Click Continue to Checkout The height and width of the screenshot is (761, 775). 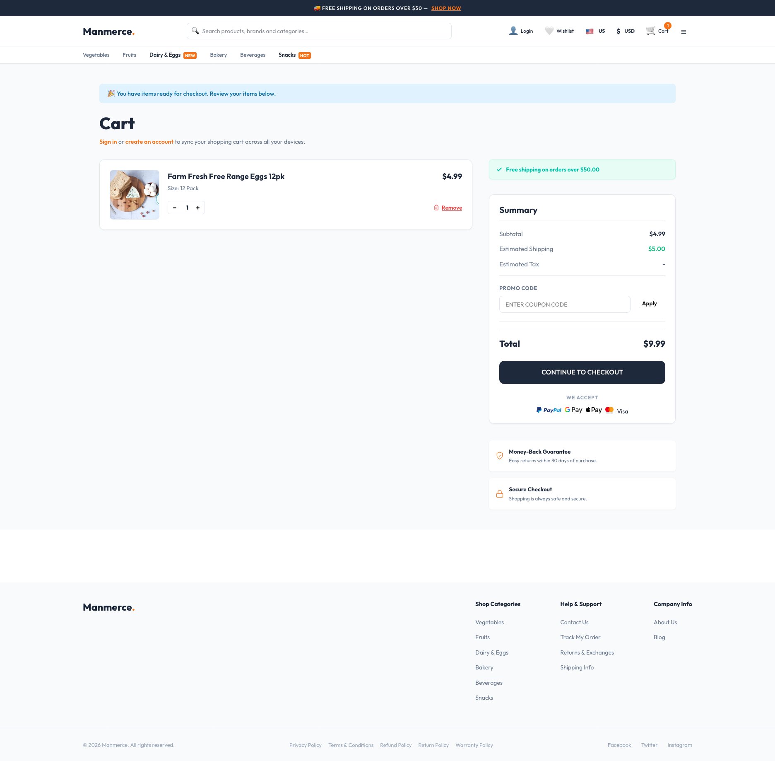pos(582,372)
